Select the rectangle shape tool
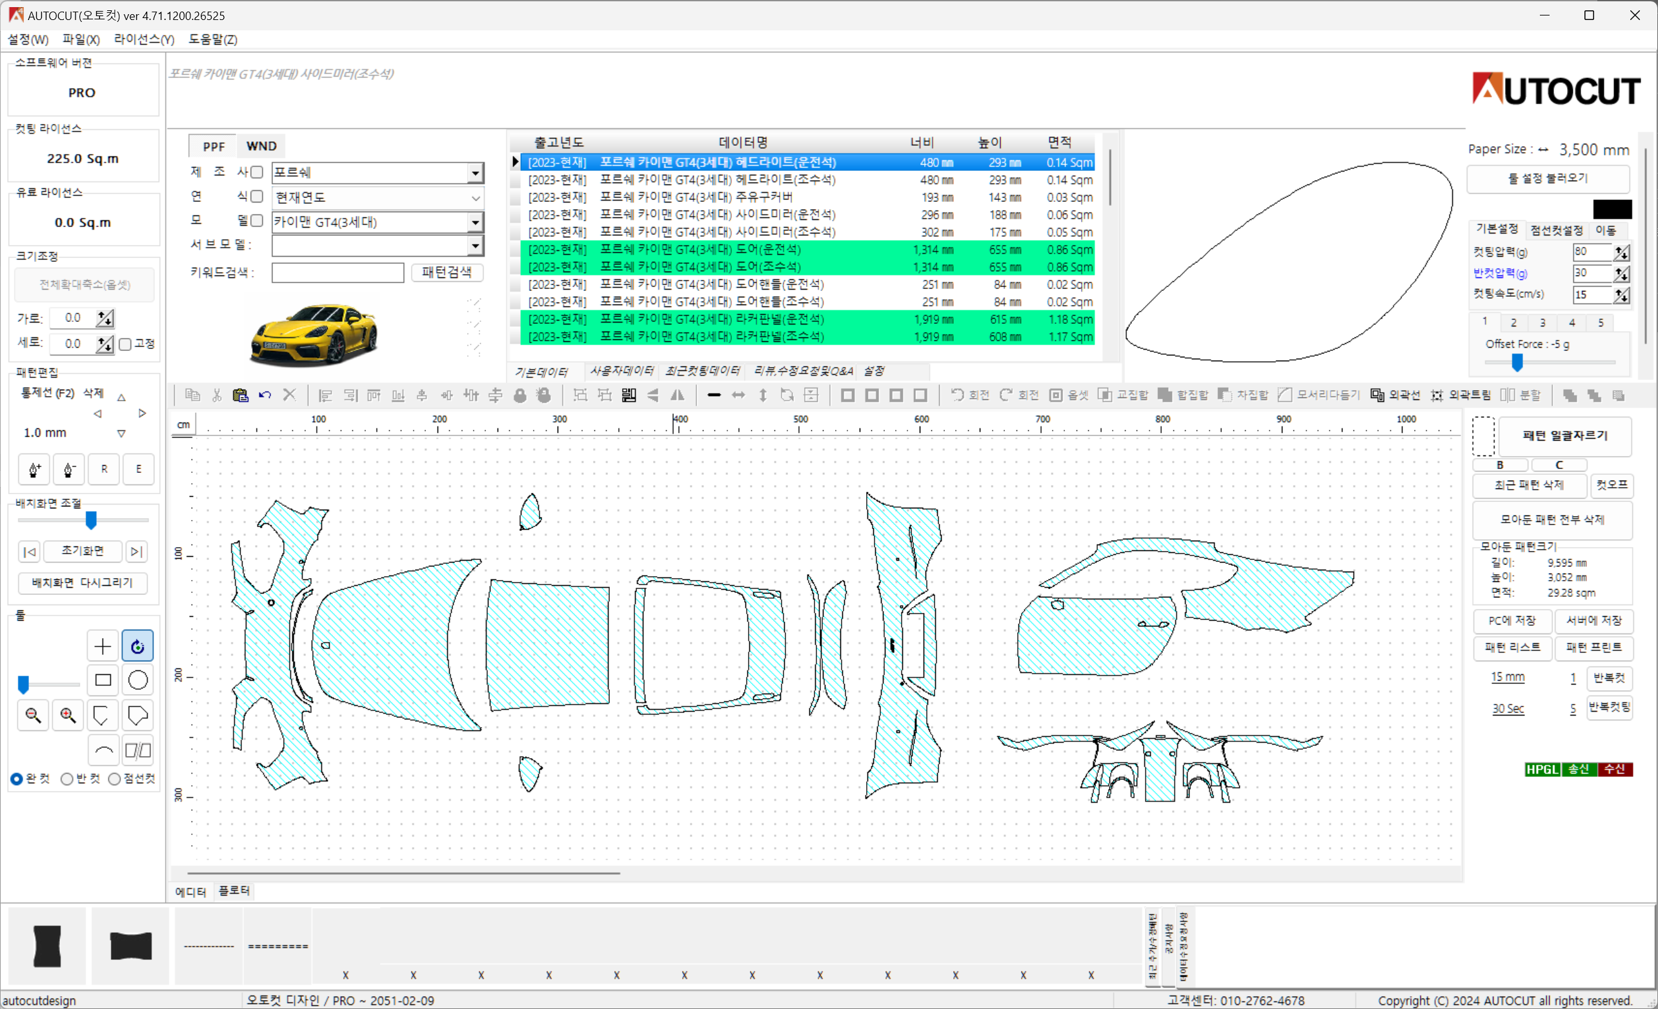 click(103, 680)
